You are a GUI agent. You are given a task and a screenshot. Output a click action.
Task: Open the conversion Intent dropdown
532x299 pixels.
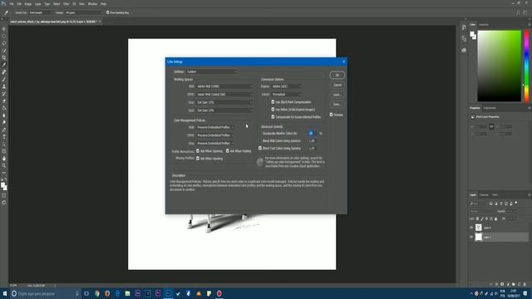[x=286, y=94]
